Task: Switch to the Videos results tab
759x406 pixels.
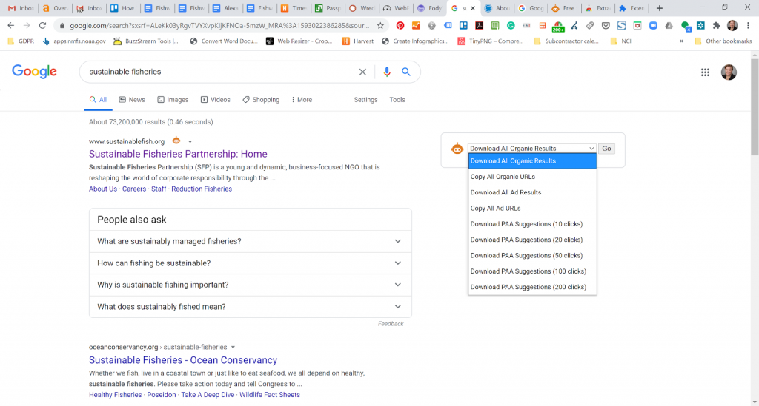Action: [x=216, y=99]
